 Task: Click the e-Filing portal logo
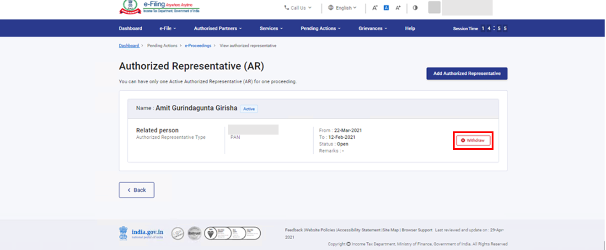coord(160,7)
